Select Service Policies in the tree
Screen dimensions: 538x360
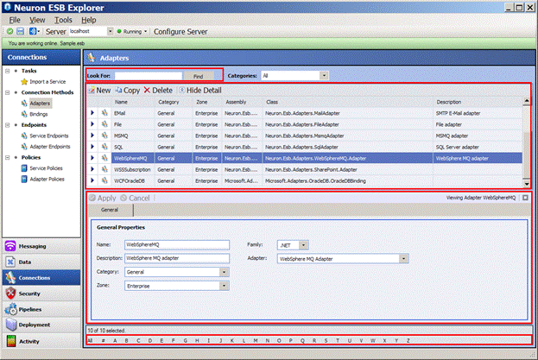coord(46,168)
